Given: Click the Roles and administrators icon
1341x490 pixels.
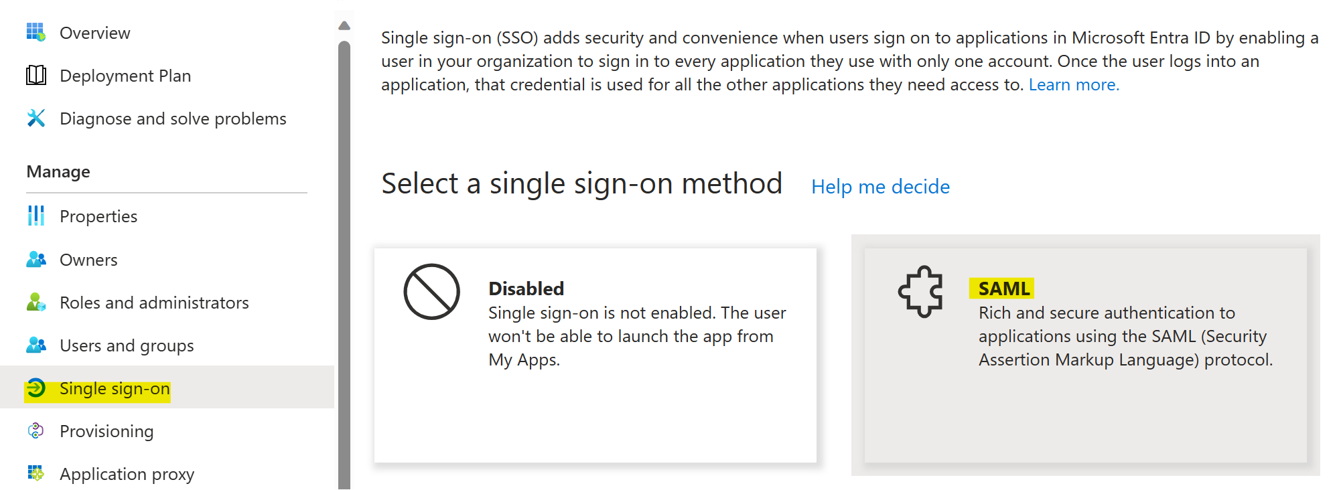Looking at the screenshot, I should (36, 302).
